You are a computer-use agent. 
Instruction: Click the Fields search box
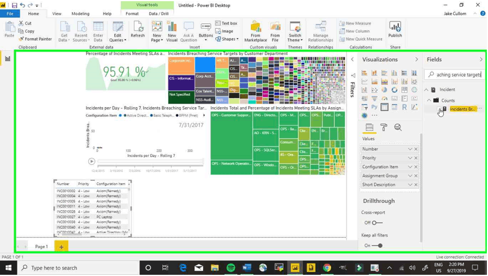454,75
